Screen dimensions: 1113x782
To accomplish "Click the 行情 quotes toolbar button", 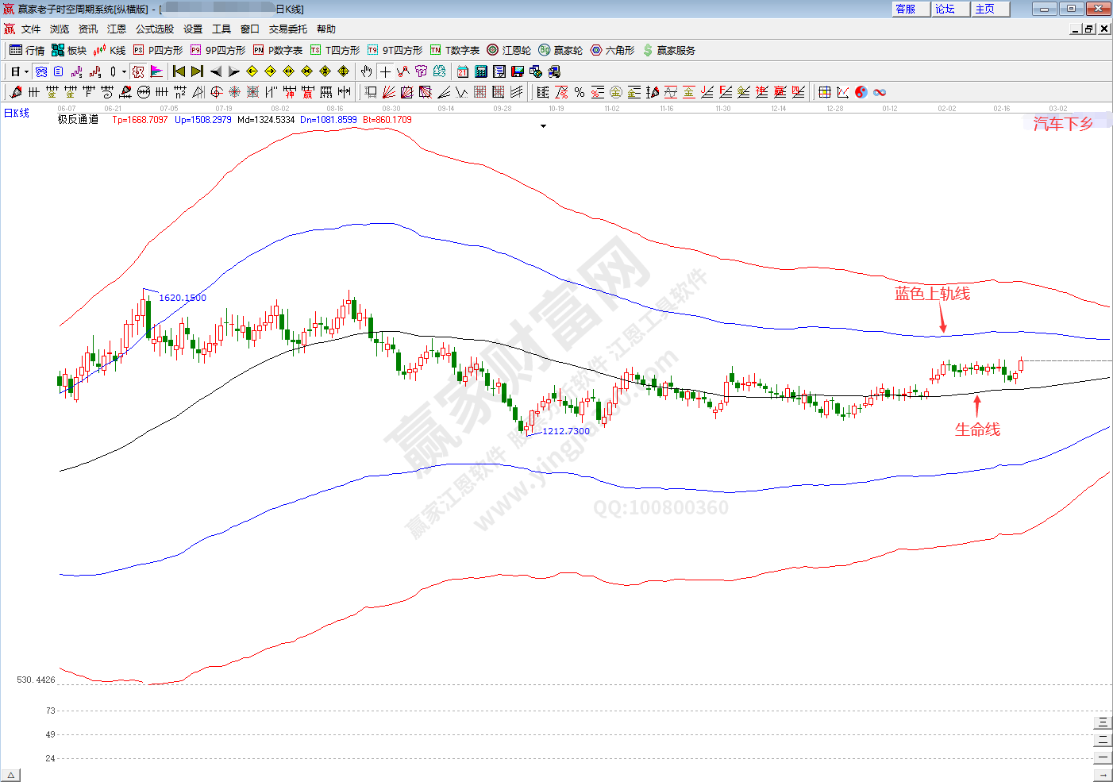I will tap(27, 50).
